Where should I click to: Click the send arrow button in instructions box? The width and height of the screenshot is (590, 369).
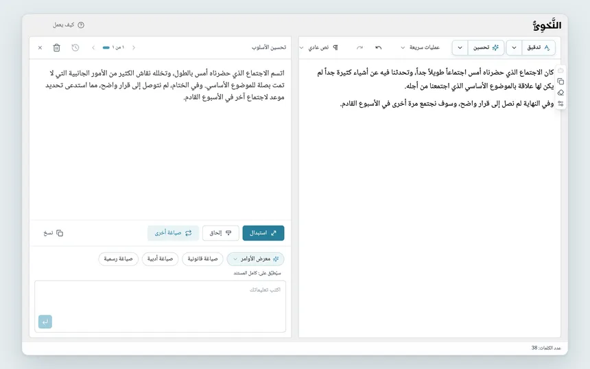coord(45,322)
